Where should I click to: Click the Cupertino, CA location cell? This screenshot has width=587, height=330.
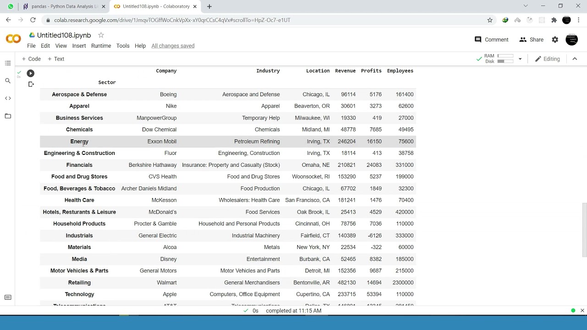pyautogui.click(x=313, y=294)
